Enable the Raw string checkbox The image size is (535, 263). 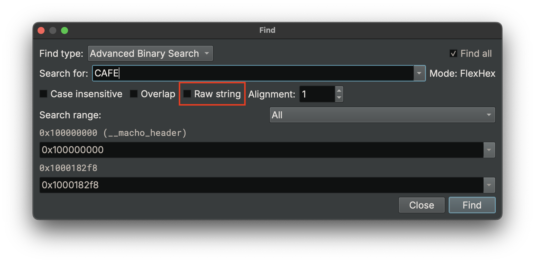pyautogui.click(x=187, y=94)
